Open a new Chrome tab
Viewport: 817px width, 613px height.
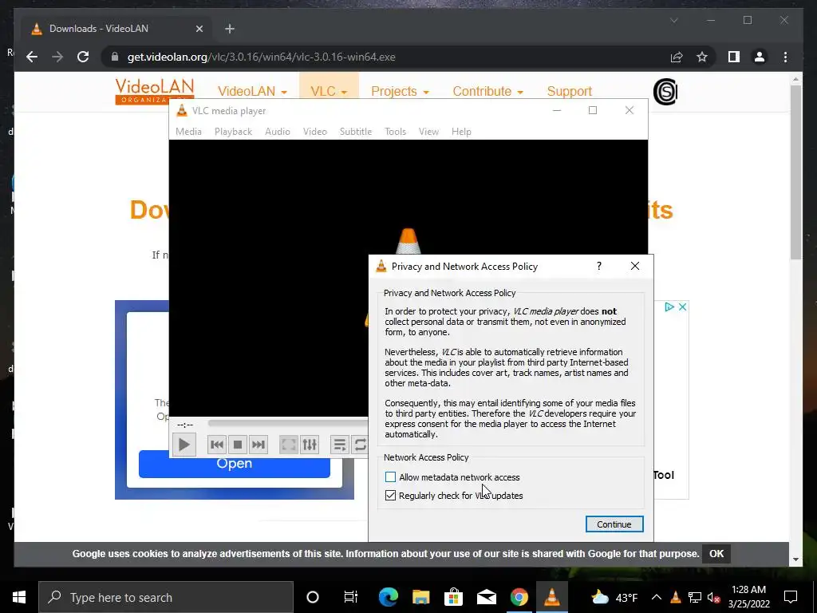[230, 29]
